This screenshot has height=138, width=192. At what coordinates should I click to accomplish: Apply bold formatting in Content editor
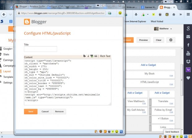point(84,56)
